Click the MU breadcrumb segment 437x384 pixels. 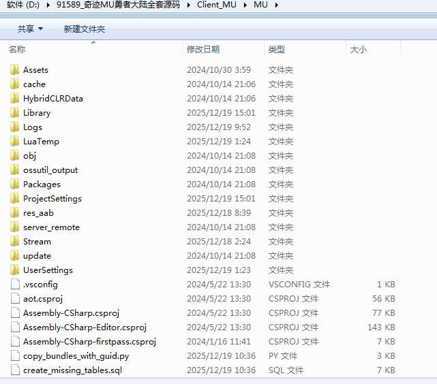point(260,5)
